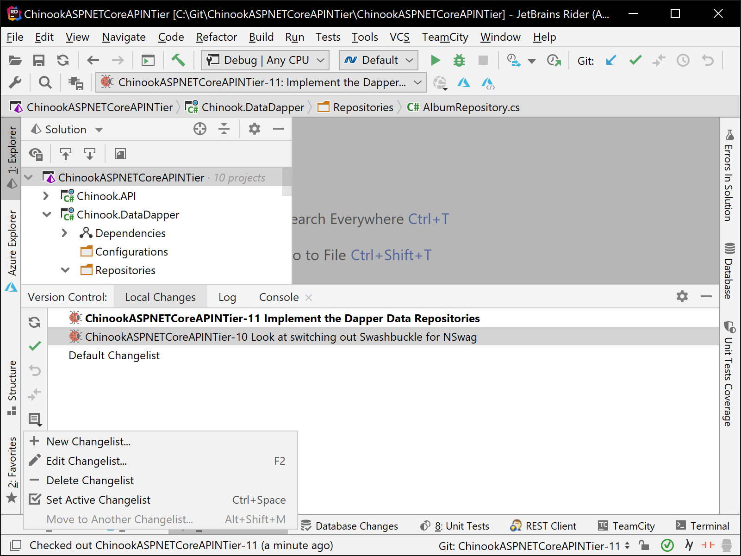Open Version Control panel gear settings
The width and height of the screenshot is (741, 556).
(x=682, y=296)
